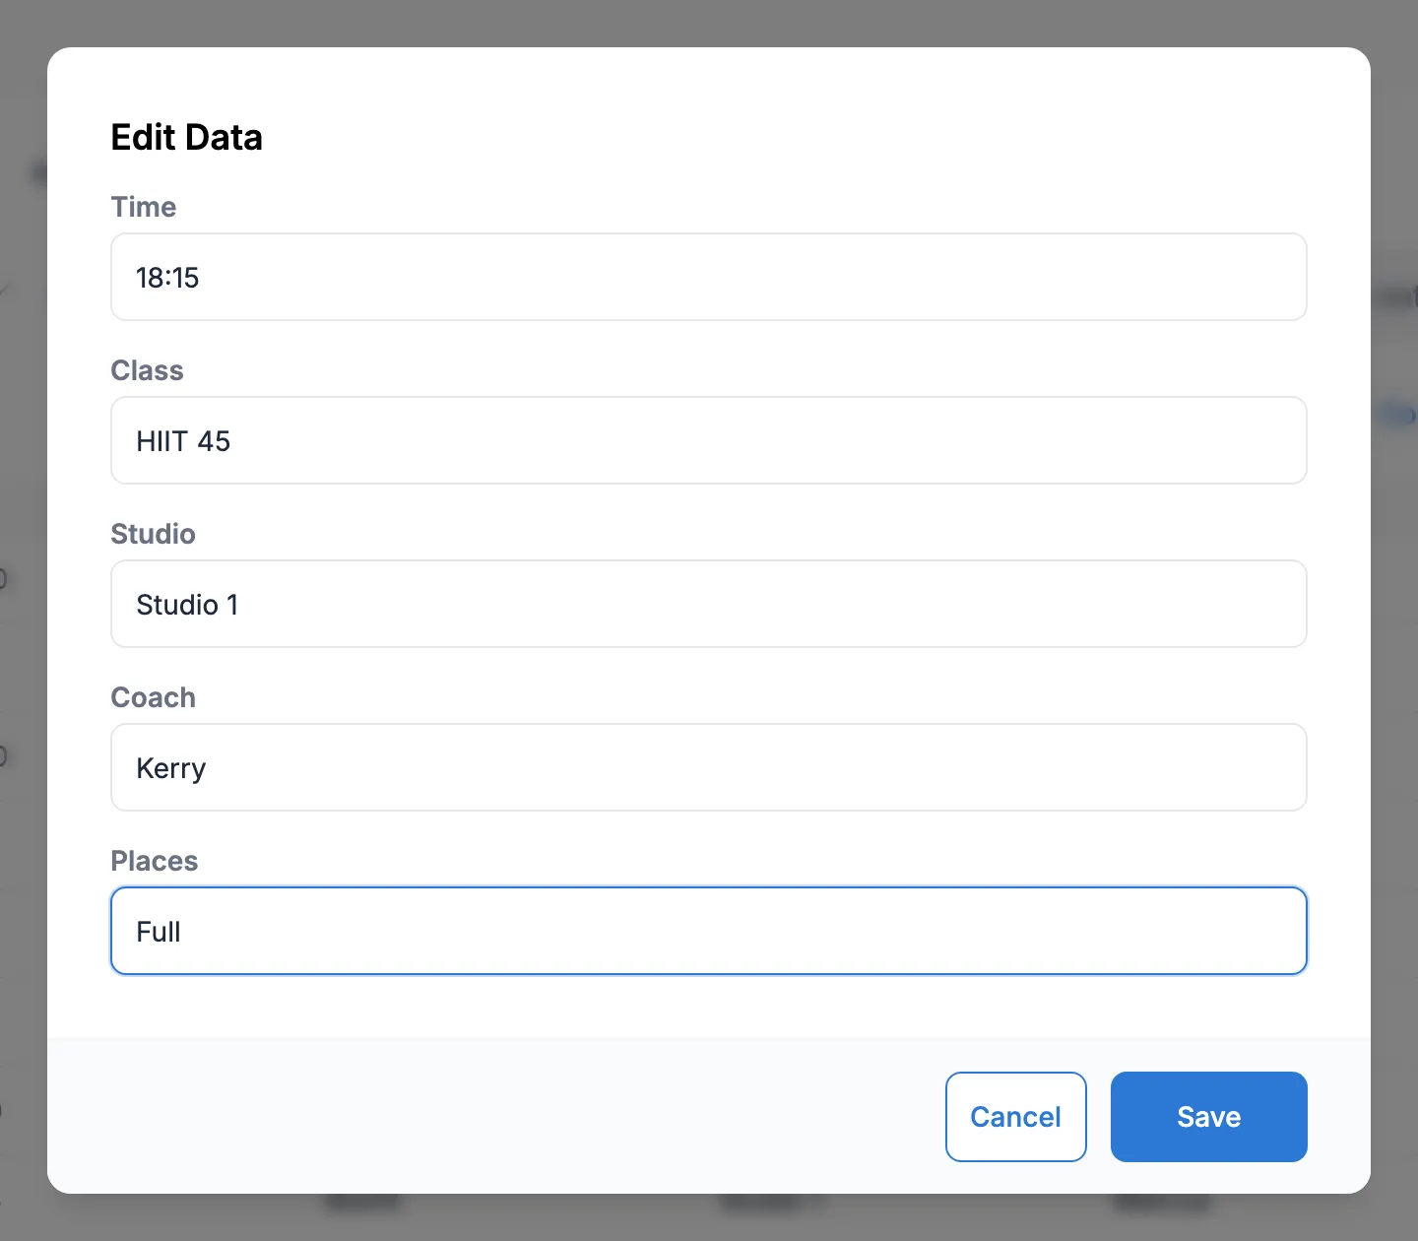Image resolution: width=1418 pixels, height=1241 pixels.
Task: Cancel the Edit Data dialog
Action: coord(1016,1117)
